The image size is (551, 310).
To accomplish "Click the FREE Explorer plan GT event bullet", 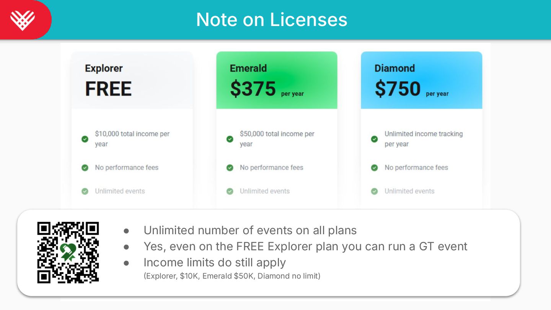I will pos(305,246).
